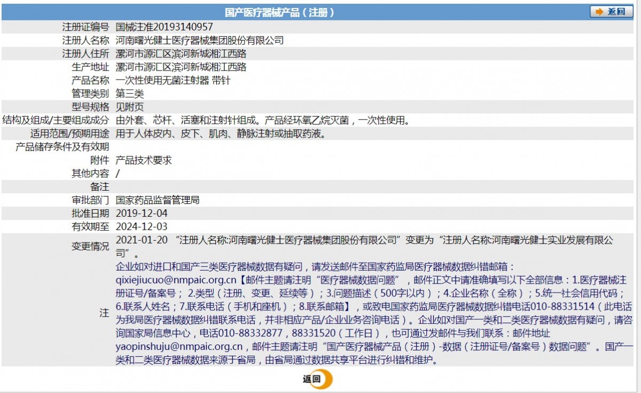Click the 管理类别 field label

click(90, 93)
